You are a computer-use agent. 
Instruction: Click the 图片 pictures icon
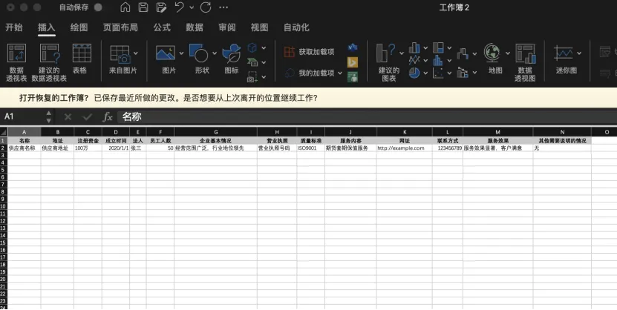[166, 53]
